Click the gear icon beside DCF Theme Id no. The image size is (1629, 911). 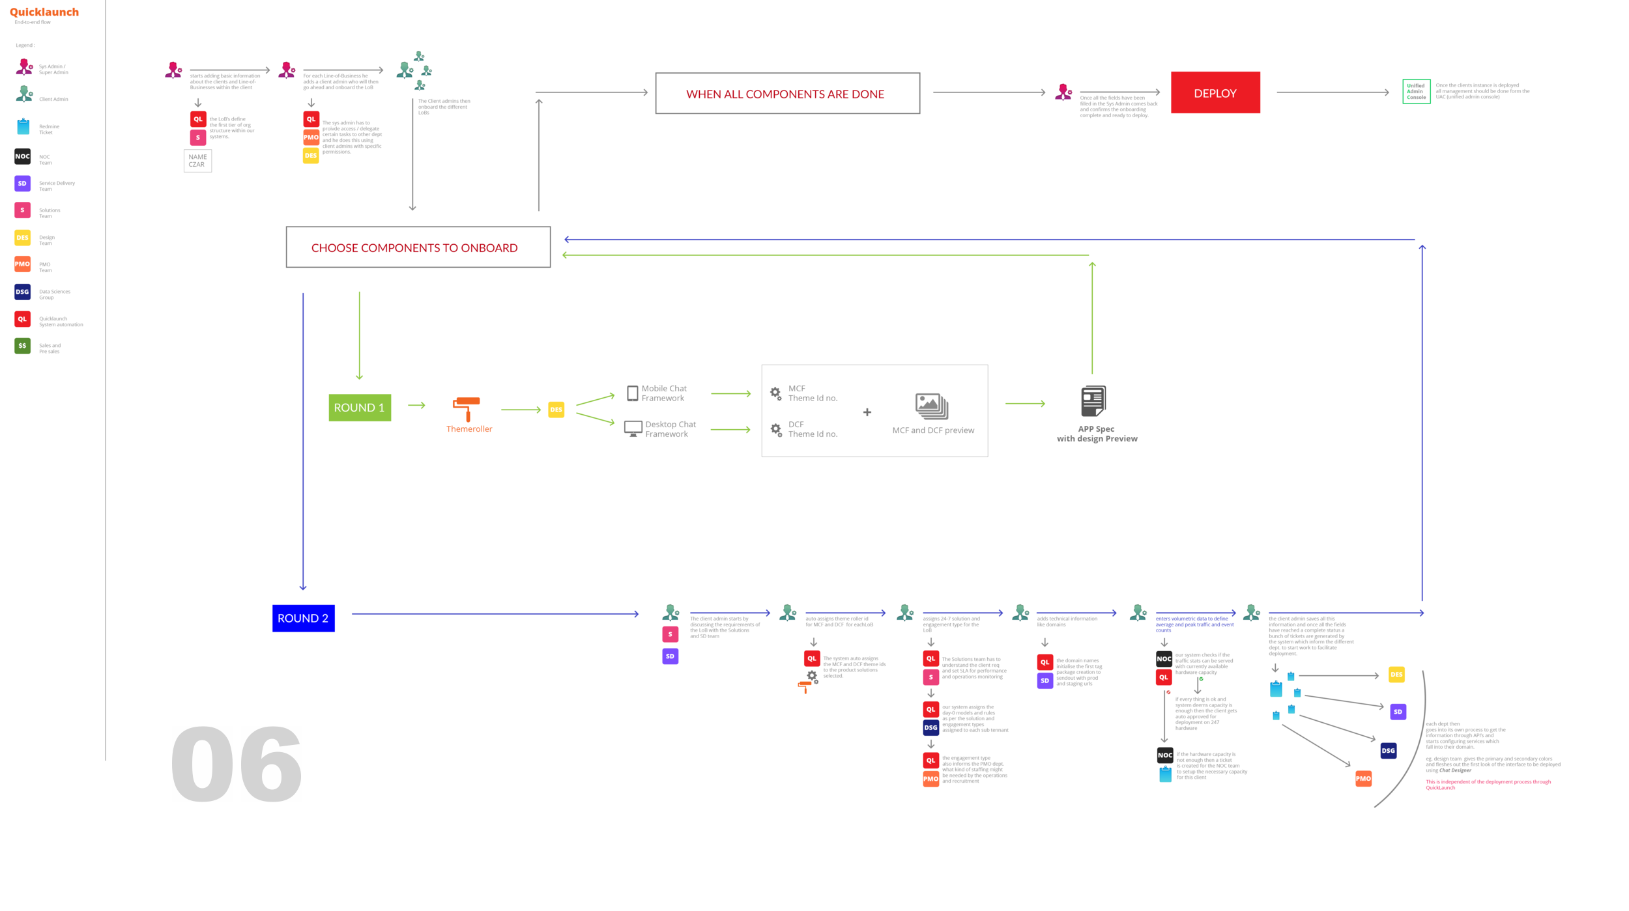(x=776, y=430)
